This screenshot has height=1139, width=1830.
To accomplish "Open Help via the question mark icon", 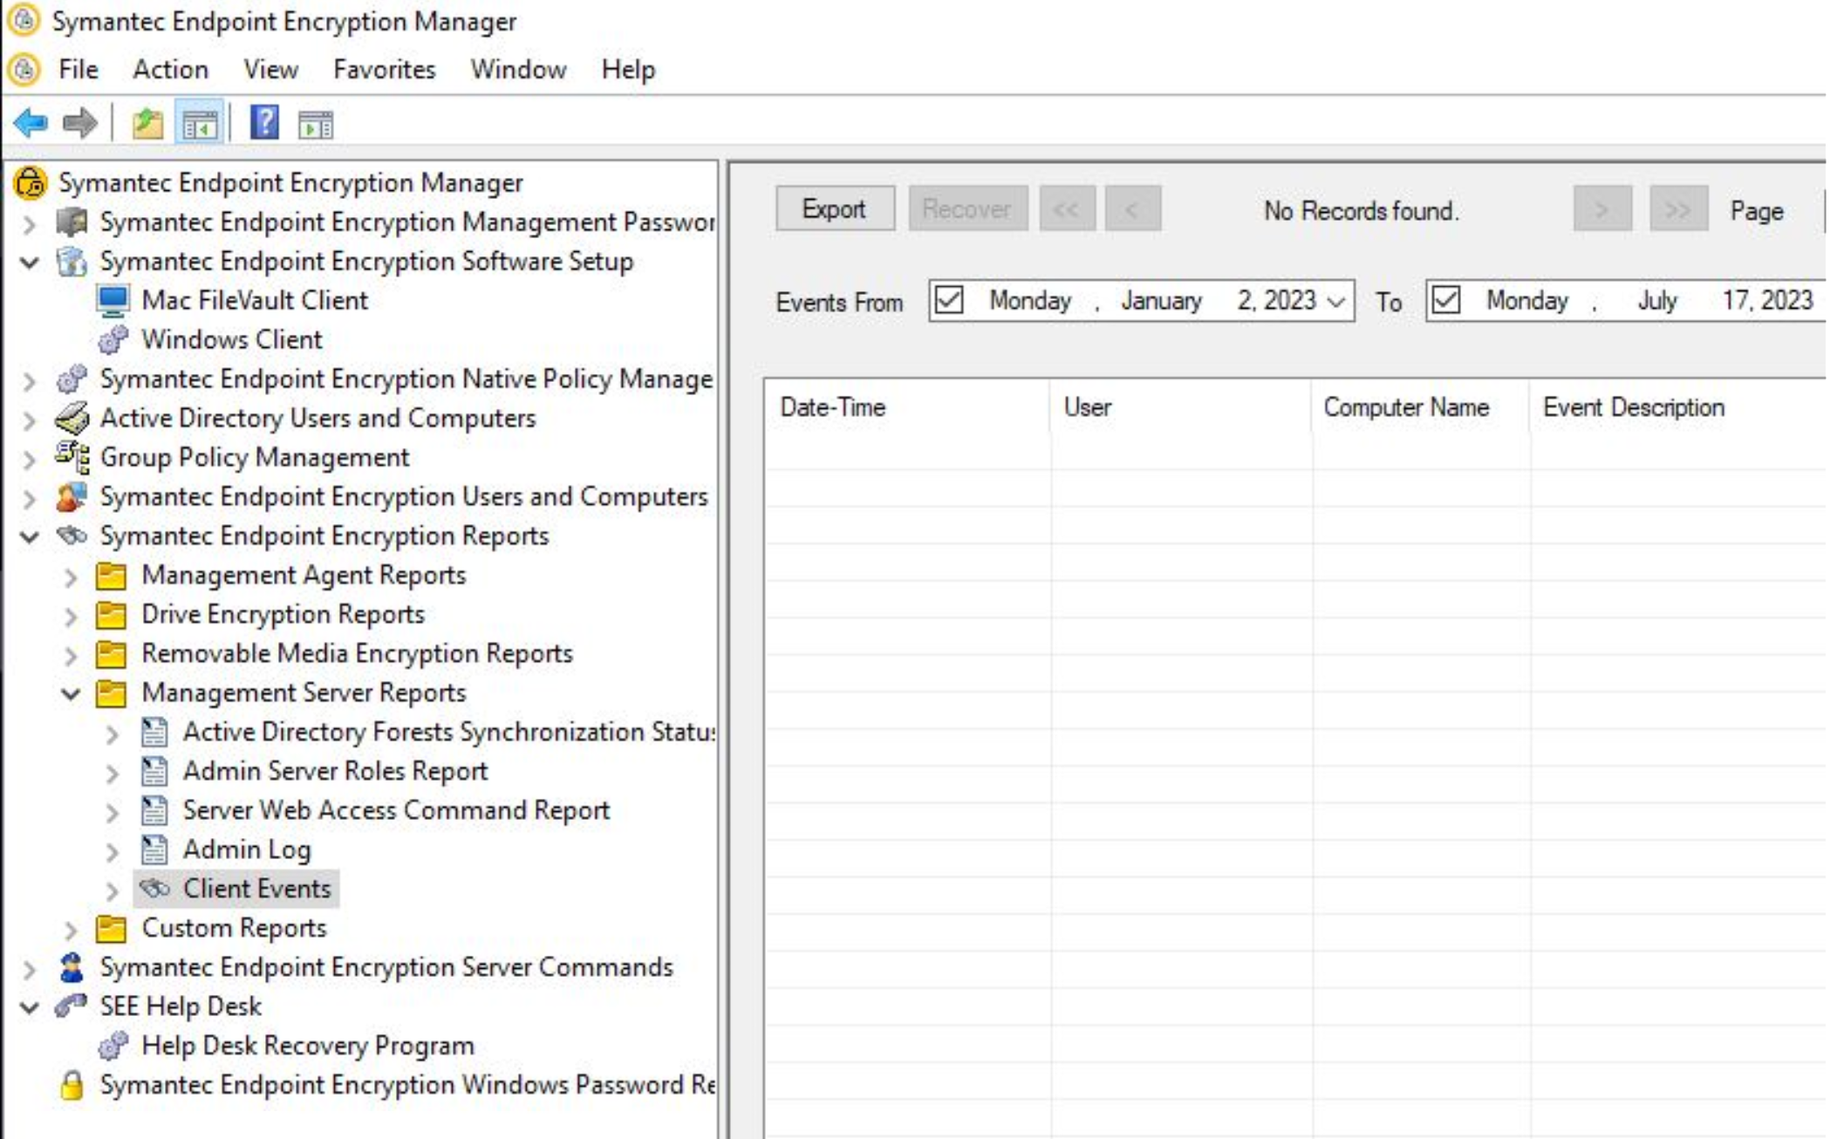I will (264, 123).
